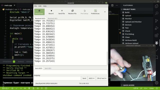
Task: Switch to Sent HEX tab
Action: (48, 68)
